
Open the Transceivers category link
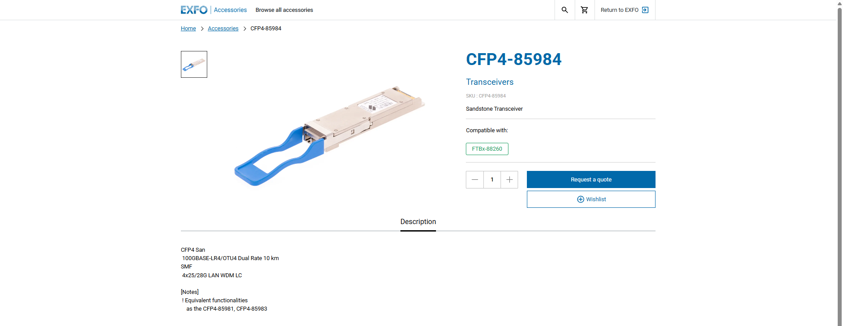tap(490, 82)
